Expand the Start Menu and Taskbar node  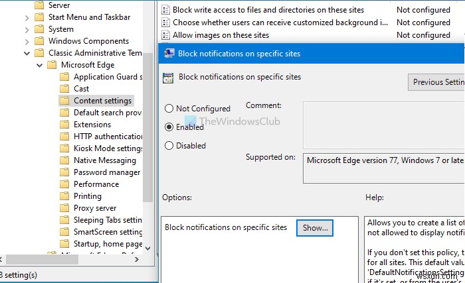point(27,17)
